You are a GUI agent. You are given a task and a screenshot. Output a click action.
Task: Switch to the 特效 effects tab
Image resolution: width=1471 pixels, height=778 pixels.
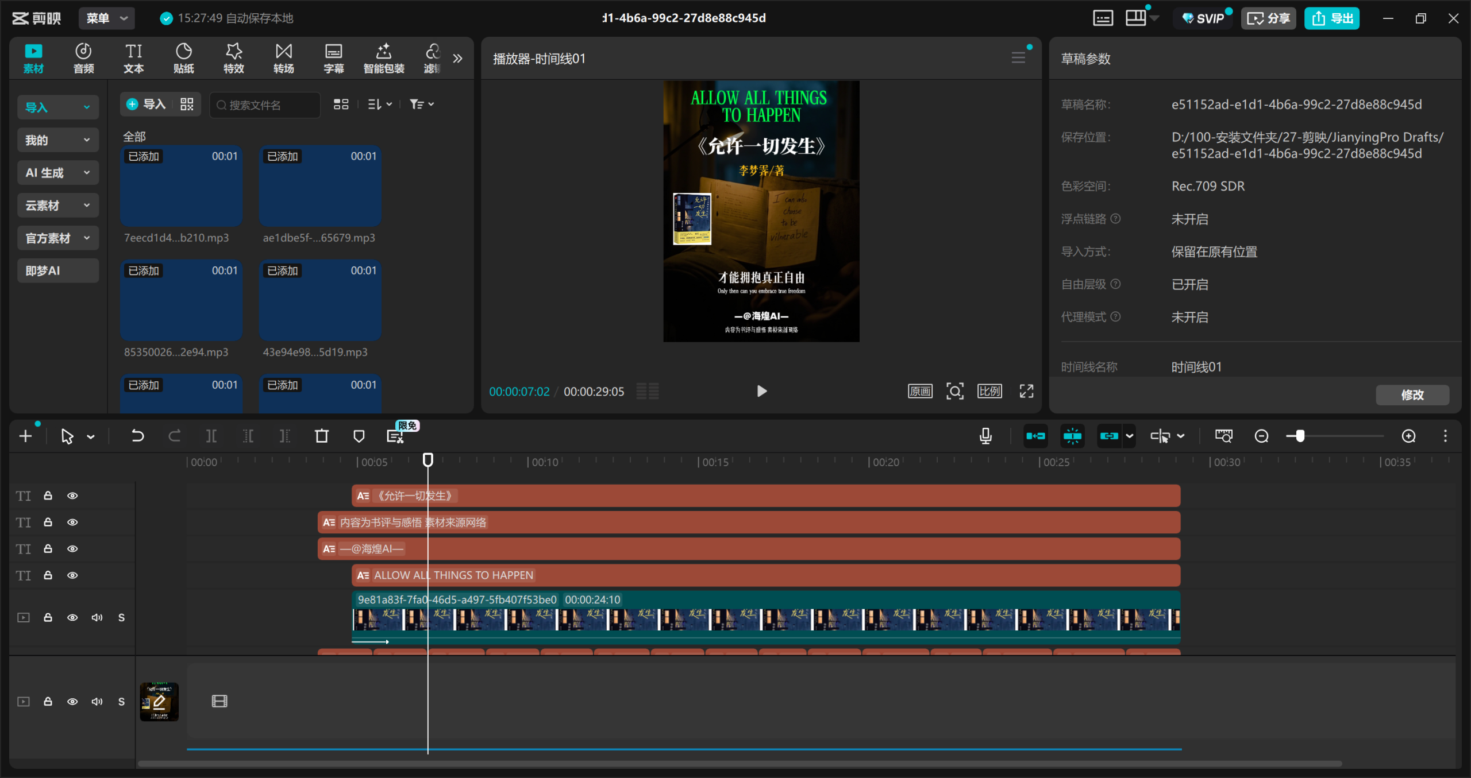(x=233, y=58)
